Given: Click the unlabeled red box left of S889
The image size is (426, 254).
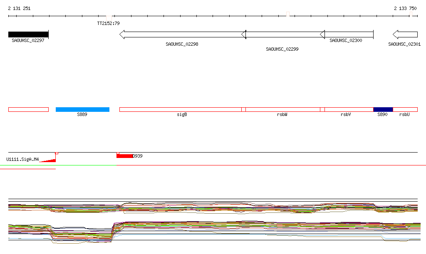Looking at the screenshot, I should (x=28, y=109).
